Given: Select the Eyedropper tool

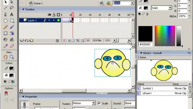Looking at the screenshot, I should [x=5, y=46].
